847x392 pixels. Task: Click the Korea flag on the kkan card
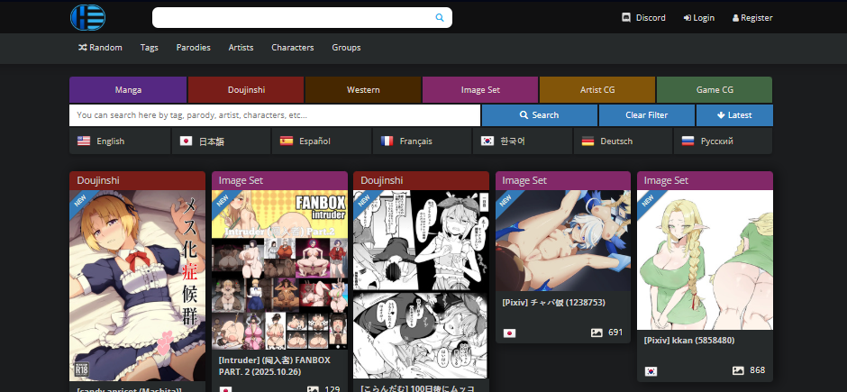pos(651,371)
